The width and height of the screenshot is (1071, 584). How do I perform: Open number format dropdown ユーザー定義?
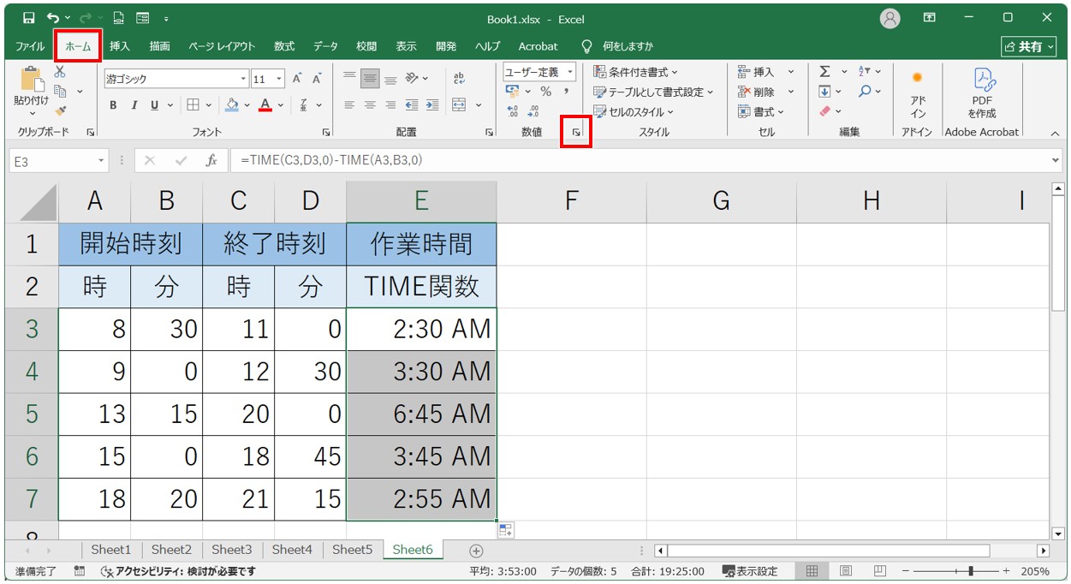point(570,72)
